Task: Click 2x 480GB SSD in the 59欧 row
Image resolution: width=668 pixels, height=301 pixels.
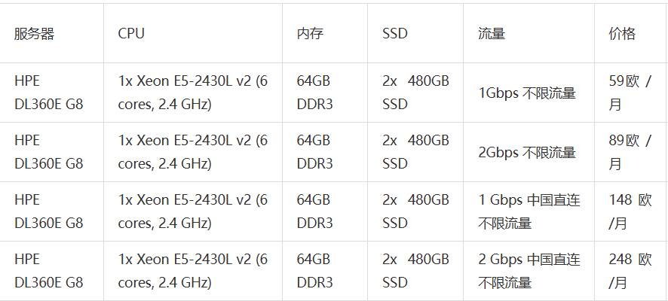Action: 415,93
